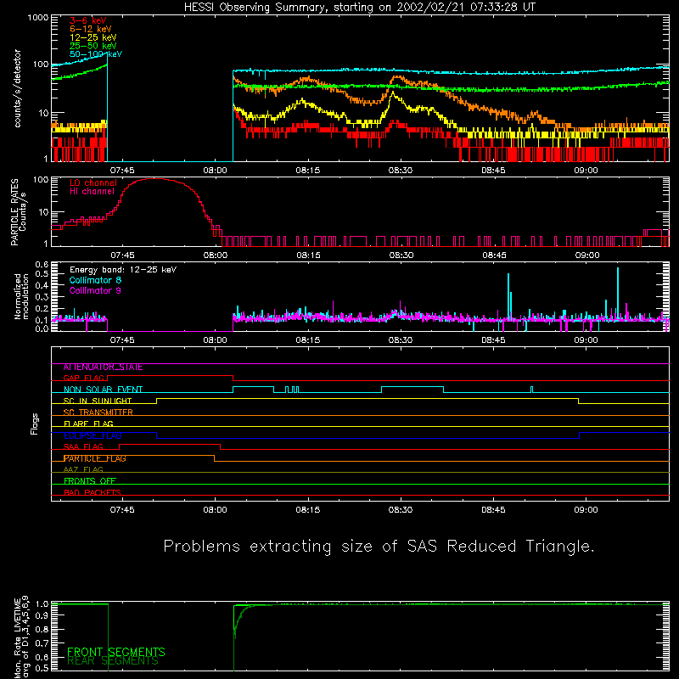Click the 09:00 tick under the Flags panel
This screenshot has height=679, width=679.
pyautogui.click(x=586, y=510)
